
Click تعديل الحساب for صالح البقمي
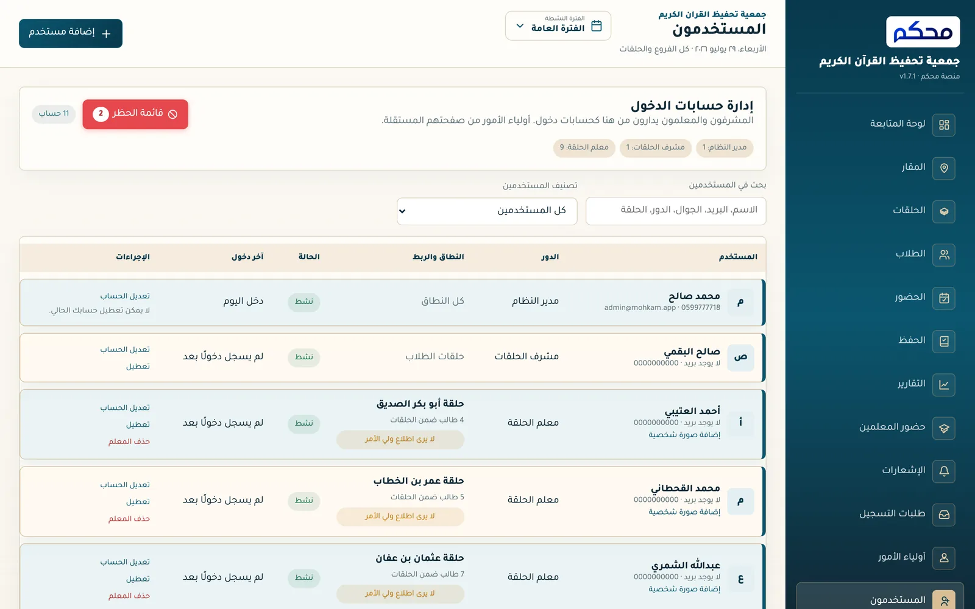tap(125, 350)
